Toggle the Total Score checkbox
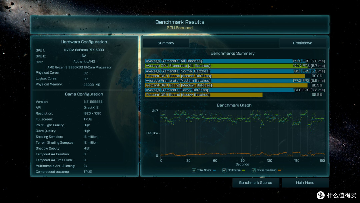The width and height of the screenshot is (360, 203). 194,170
